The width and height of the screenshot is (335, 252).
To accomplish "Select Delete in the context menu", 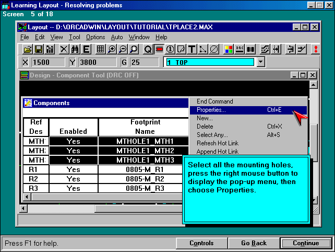I will [205, 127].
